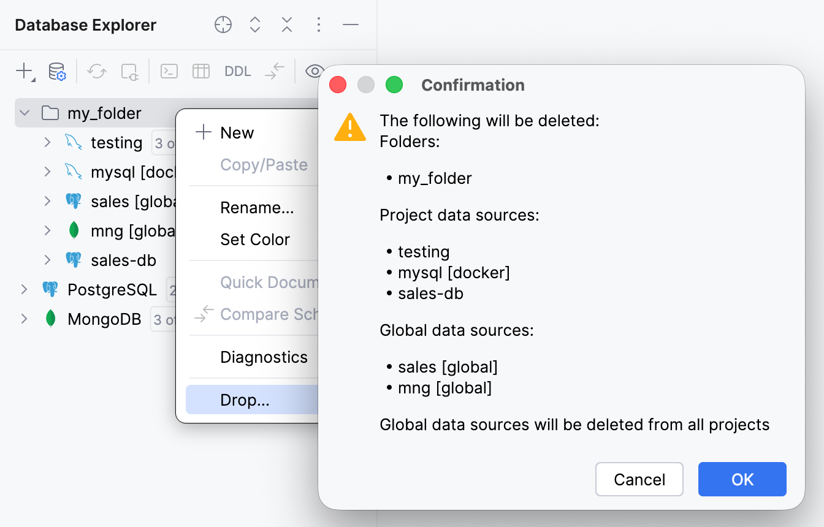Viewport: 824px width, 527px height.
Task: Choose Drop... in the context menu
Action: pos(252,400)
